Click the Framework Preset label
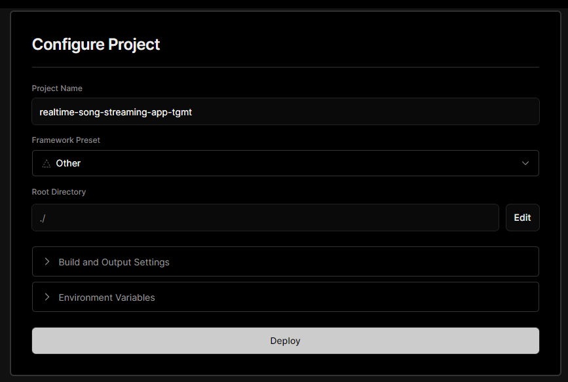 [66, 140]
